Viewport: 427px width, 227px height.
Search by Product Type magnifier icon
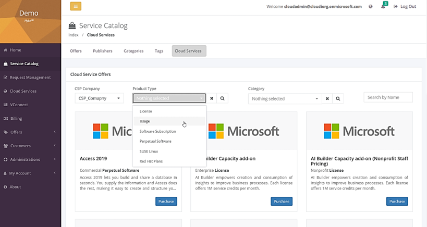[222, 98]
